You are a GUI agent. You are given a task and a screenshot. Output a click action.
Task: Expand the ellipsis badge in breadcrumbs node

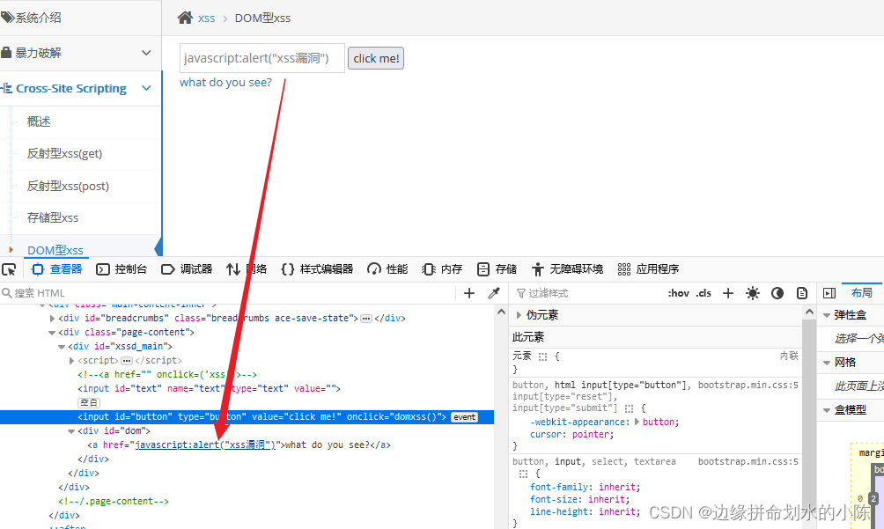pyautogui.click(x=366, y=319)
